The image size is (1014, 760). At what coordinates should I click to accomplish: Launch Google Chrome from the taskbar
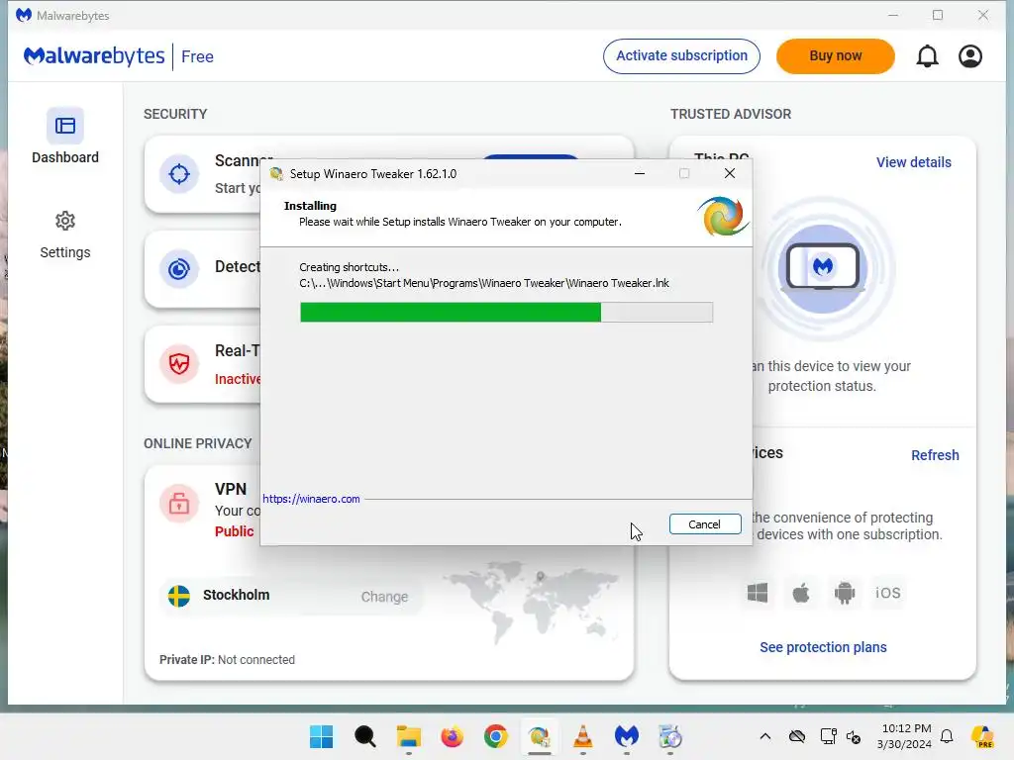coord(495,736)
